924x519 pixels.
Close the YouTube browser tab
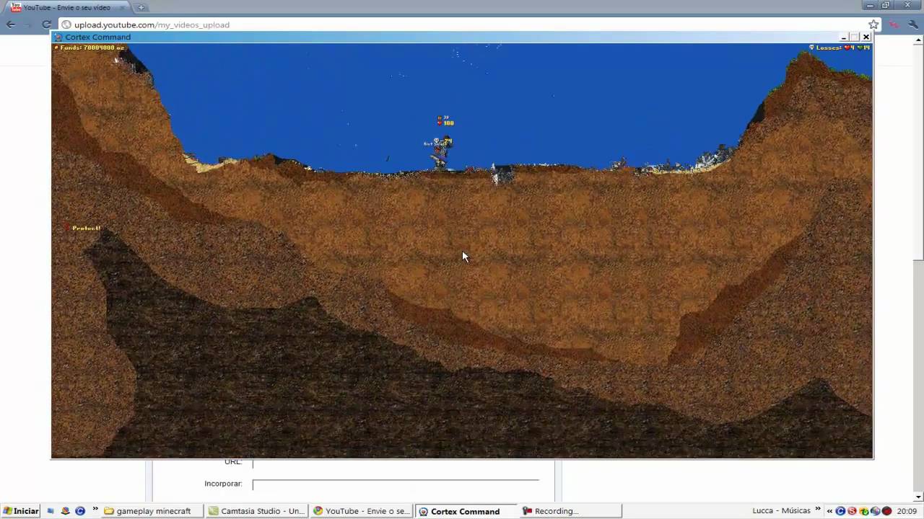(x=124, y=7)
